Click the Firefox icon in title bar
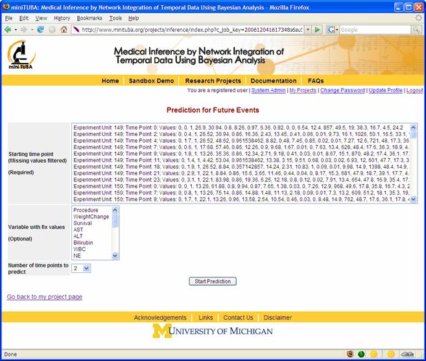The image size is (426, 361). [6, 7]
